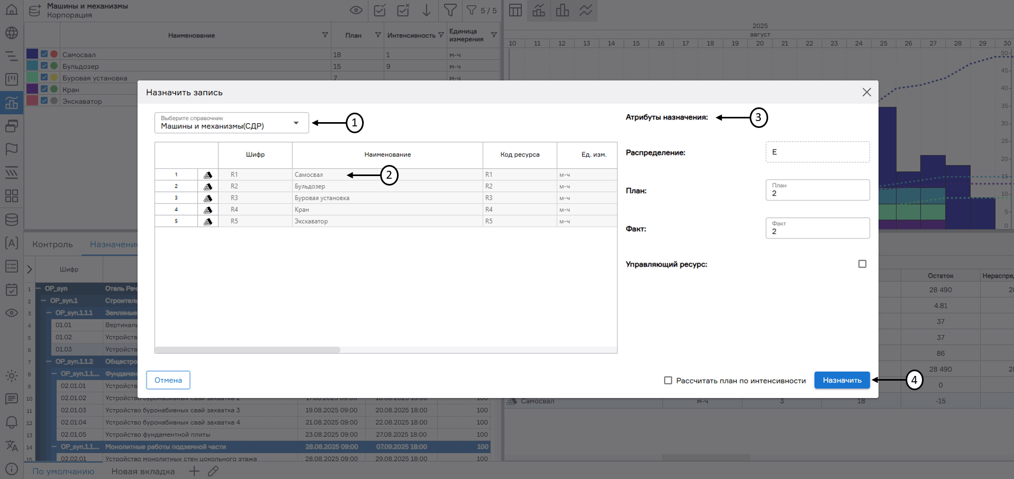Open the 'Выберите справочник' dropdown
Screen dimensions: 1014x479
pos(232,123)
